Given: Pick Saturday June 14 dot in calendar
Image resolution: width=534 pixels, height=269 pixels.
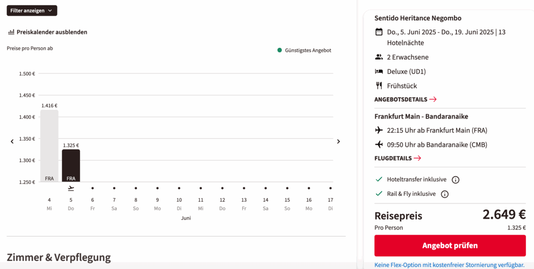Looking at the screenshot, I should click(x=266, y=188).
